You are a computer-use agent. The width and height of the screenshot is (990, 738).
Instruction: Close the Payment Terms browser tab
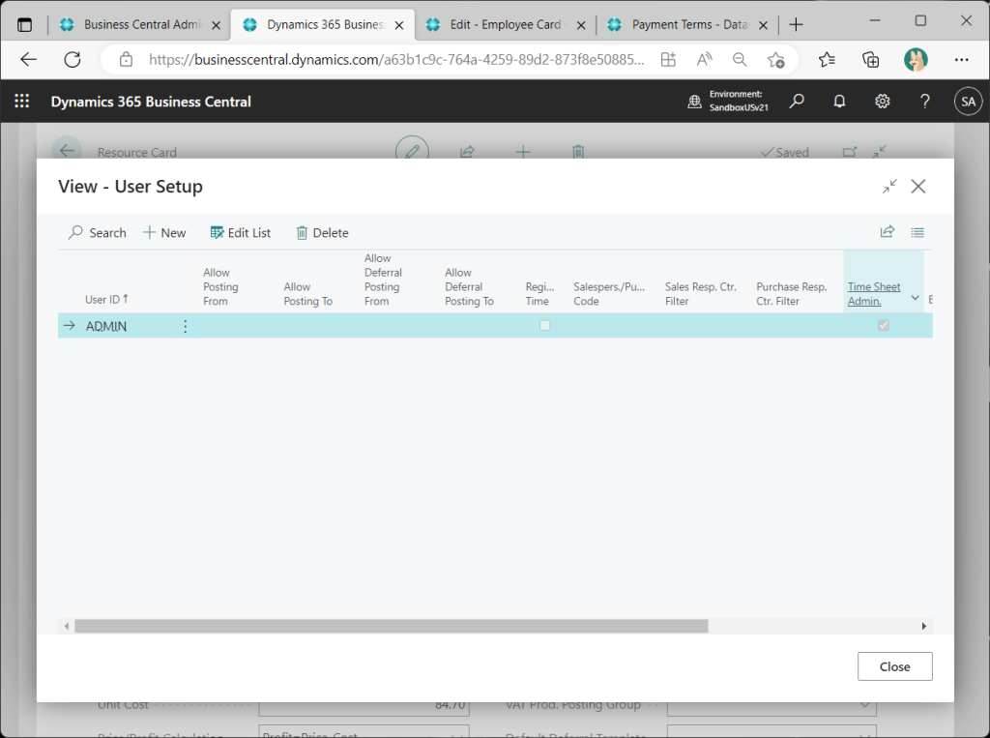click(763, 25)
